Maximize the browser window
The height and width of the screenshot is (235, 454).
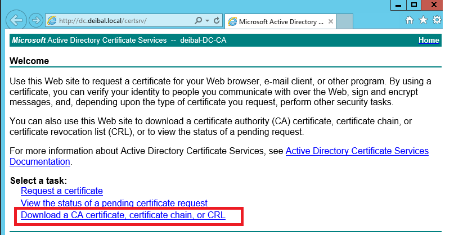pos(414,4)
